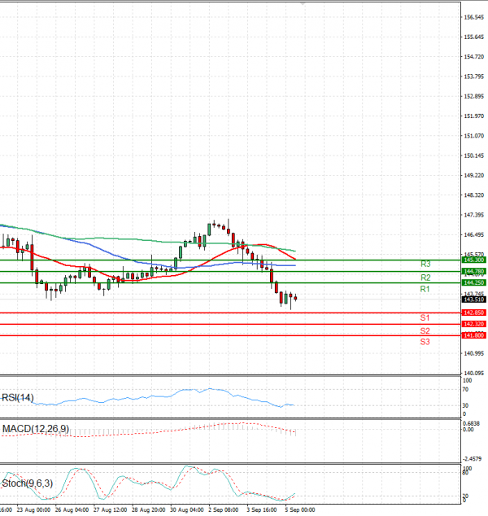
Task: Click the S1 support label
Action: pos(425,317)
